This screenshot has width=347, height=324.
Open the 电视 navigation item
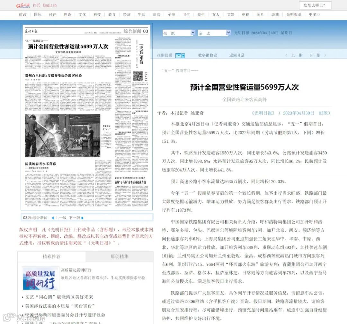245,14
